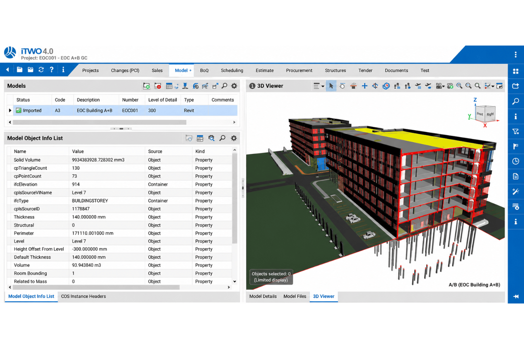Open the clock icon in right sidebar

pos(516,161)
